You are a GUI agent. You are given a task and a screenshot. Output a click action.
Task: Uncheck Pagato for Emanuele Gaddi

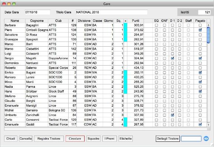click(x=200, y=124)
